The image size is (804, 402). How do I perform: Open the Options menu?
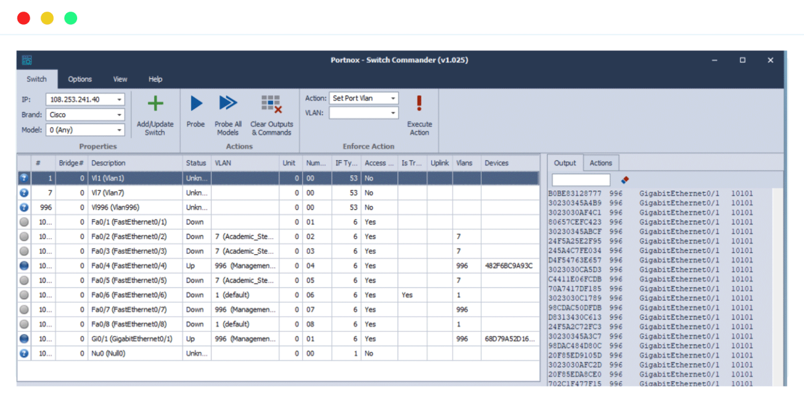tap(79, 79)
